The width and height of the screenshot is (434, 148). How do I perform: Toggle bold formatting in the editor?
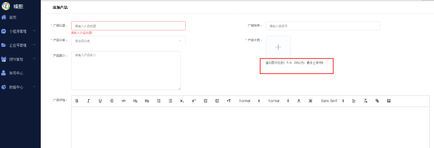[77, 101]
